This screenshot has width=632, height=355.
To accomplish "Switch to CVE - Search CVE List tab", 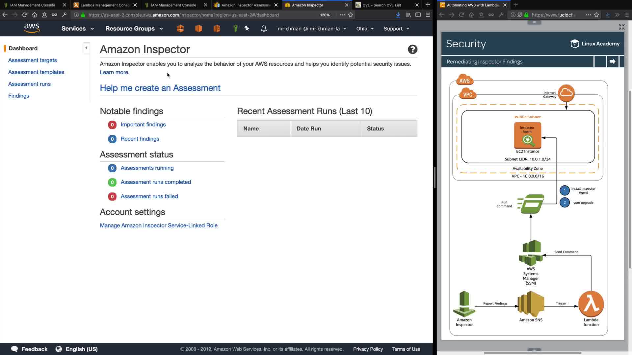I will point(382,5).
